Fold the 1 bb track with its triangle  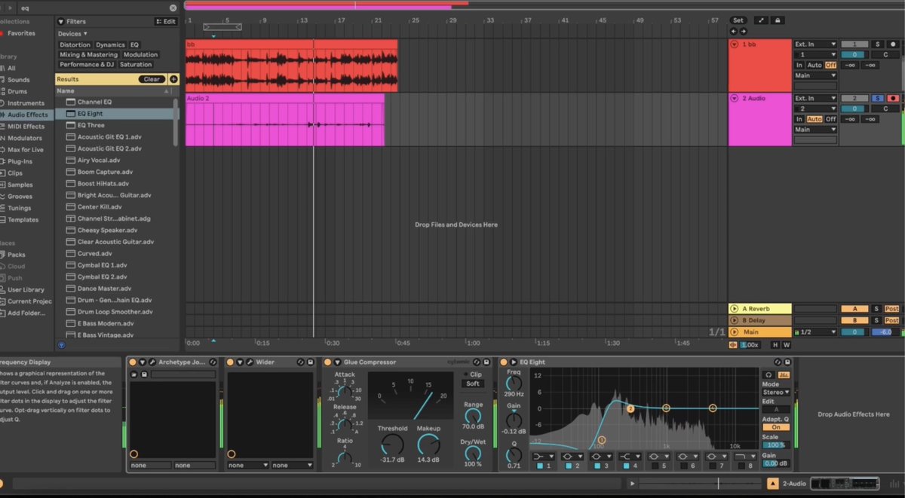click(734, 44)
